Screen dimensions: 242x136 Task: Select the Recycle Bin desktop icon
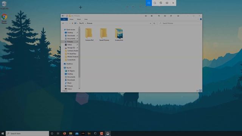click(x=4, y=5)
